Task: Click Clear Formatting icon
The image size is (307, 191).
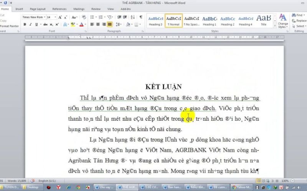Action: [x=84, y=17]
